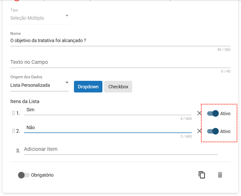The height and width of the screenshot is (196, 241).
Task: Choose the Checkbox display button
Action: click(118, 87)
